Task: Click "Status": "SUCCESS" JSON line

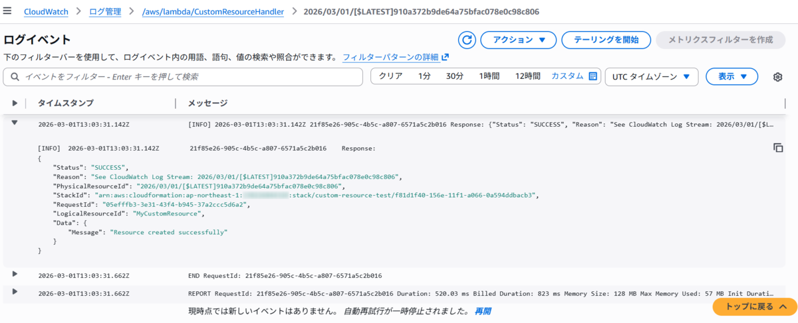Action: click(x=90, y=167)
